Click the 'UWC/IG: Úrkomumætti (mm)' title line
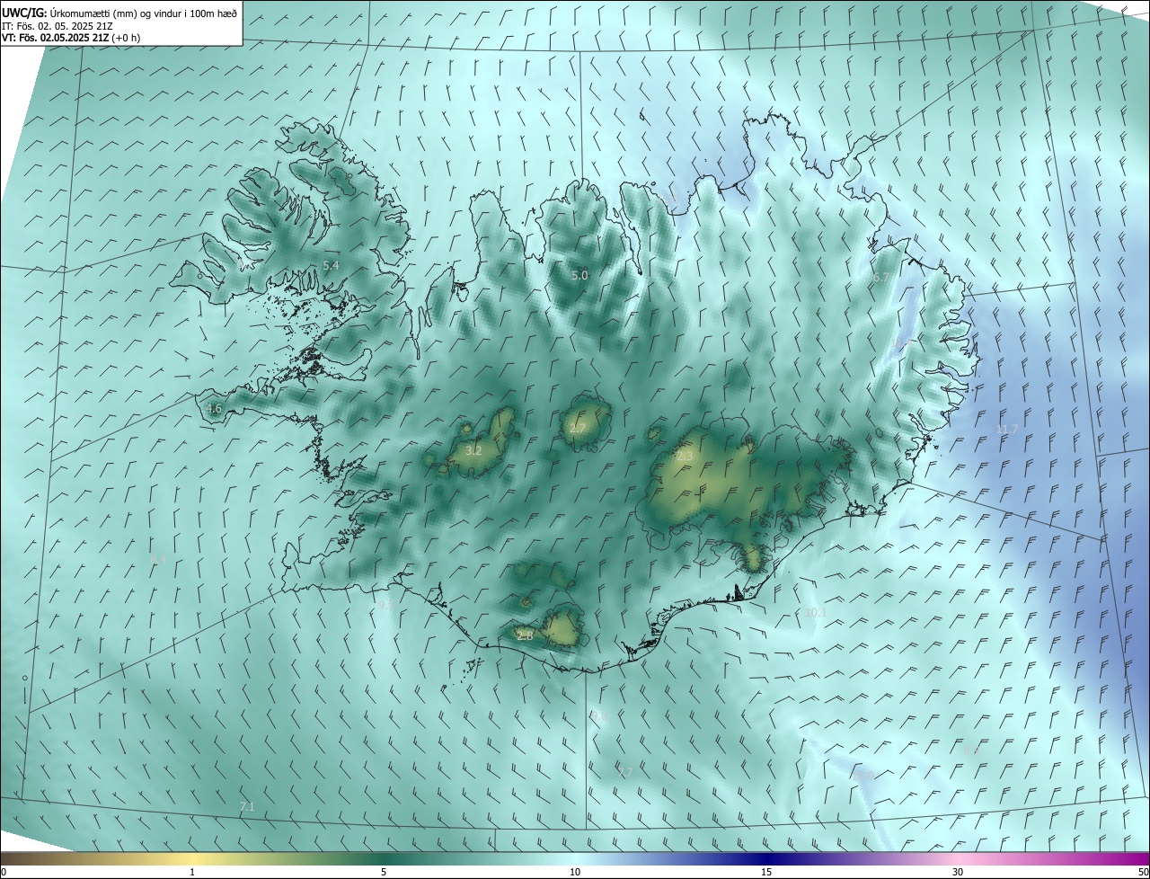 (119, 13)
